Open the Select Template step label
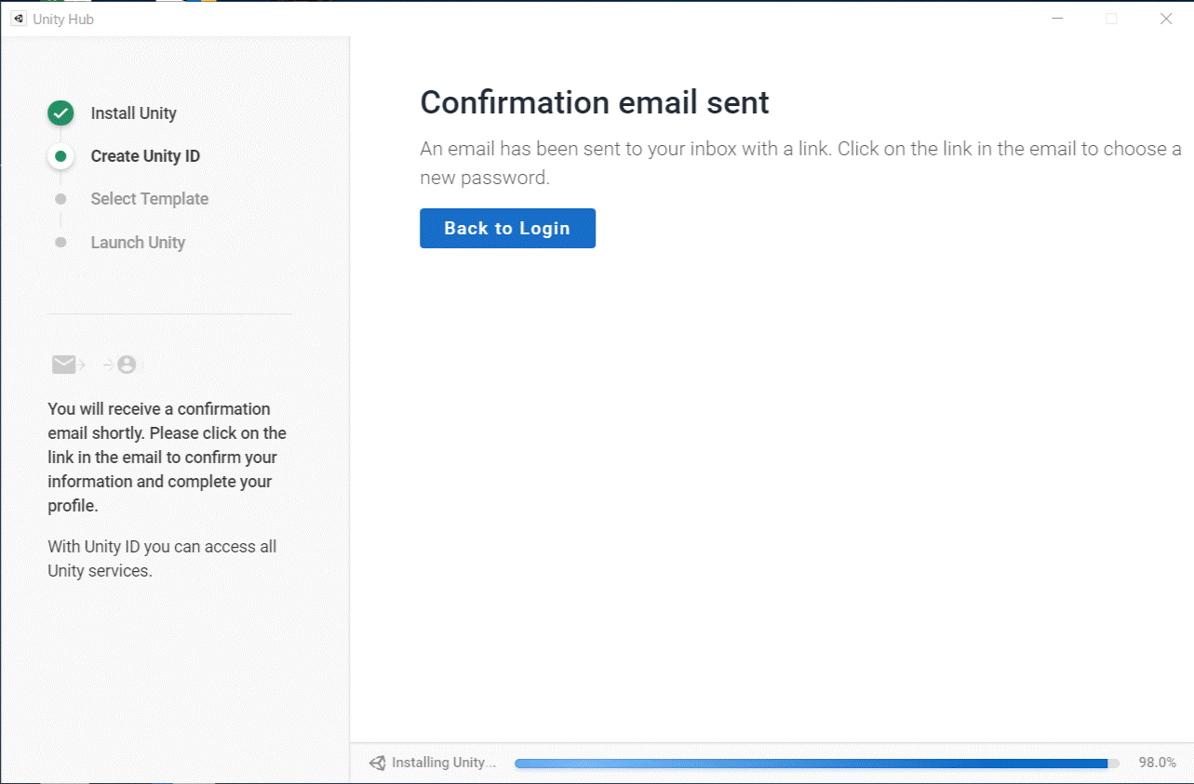1194x784 pixels. pyautogui.click(x=149, y=199)
